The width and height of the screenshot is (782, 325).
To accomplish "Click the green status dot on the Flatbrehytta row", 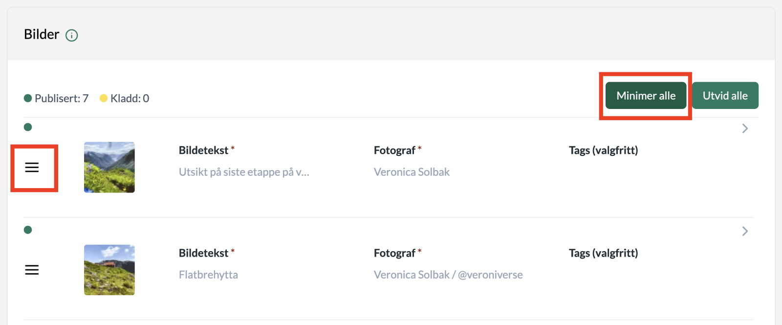I will pos(28,230).
